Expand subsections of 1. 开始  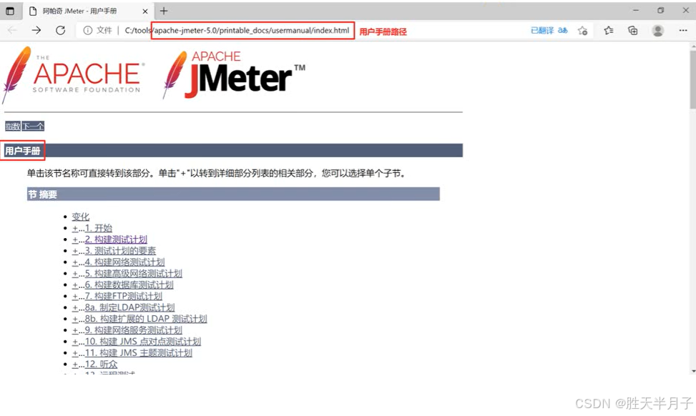75,228
